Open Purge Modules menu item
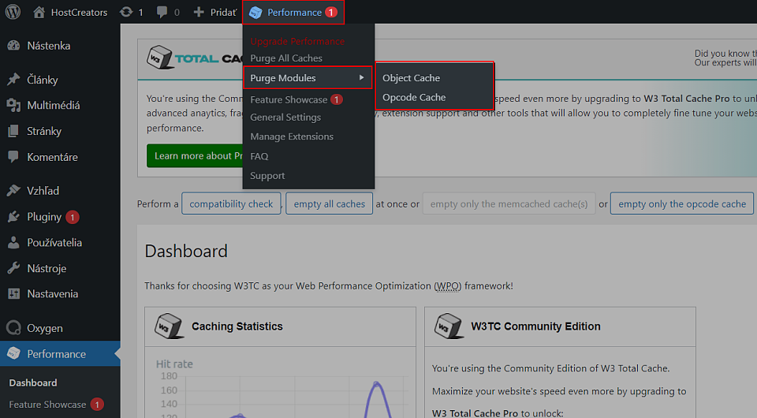This screenshot has width=757, height=418. 308,78
